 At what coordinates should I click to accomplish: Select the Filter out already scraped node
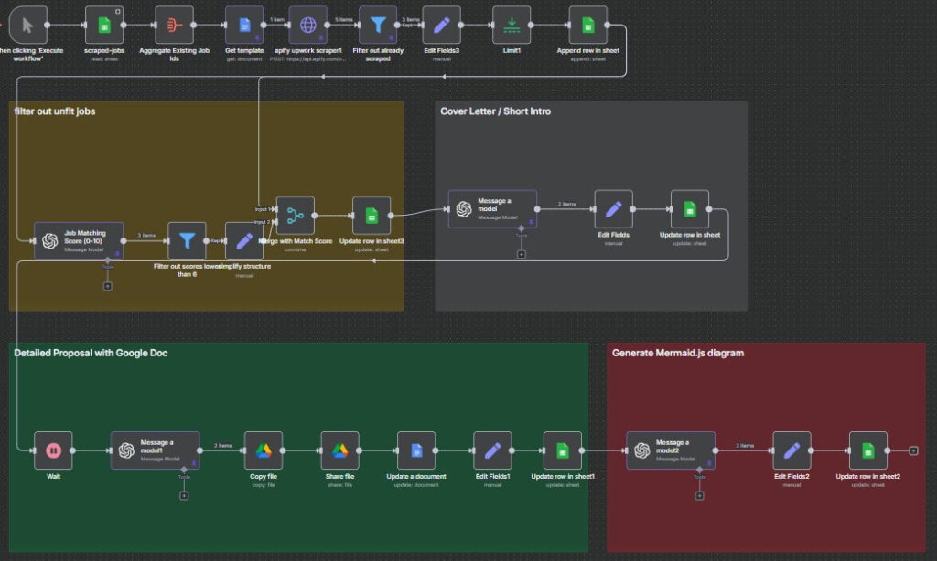point(376,25)
